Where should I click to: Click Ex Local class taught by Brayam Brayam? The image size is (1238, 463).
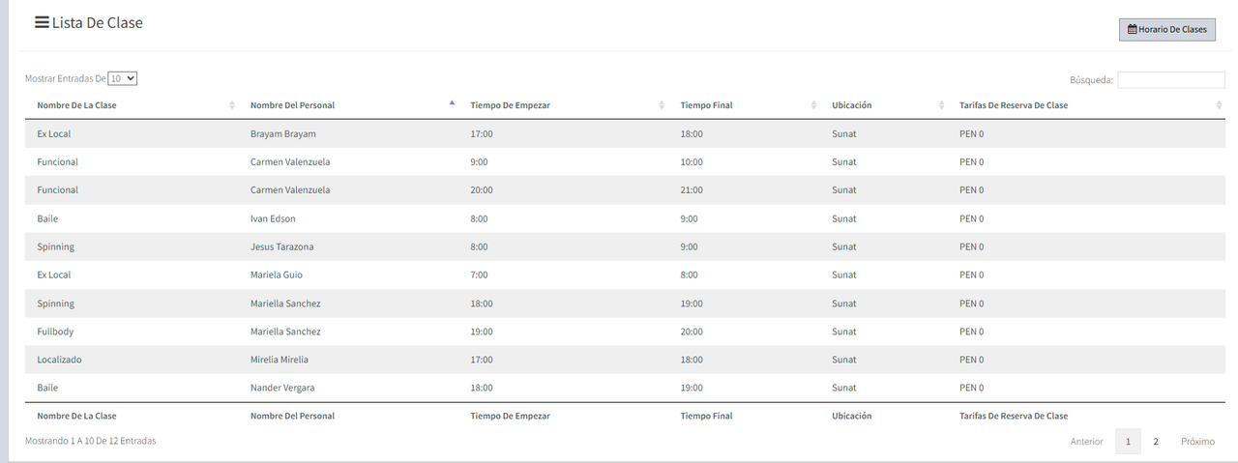tap(53, 133)
